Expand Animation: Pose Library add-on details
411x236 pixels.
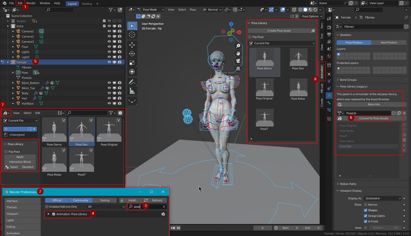click(x=48, y=214)
